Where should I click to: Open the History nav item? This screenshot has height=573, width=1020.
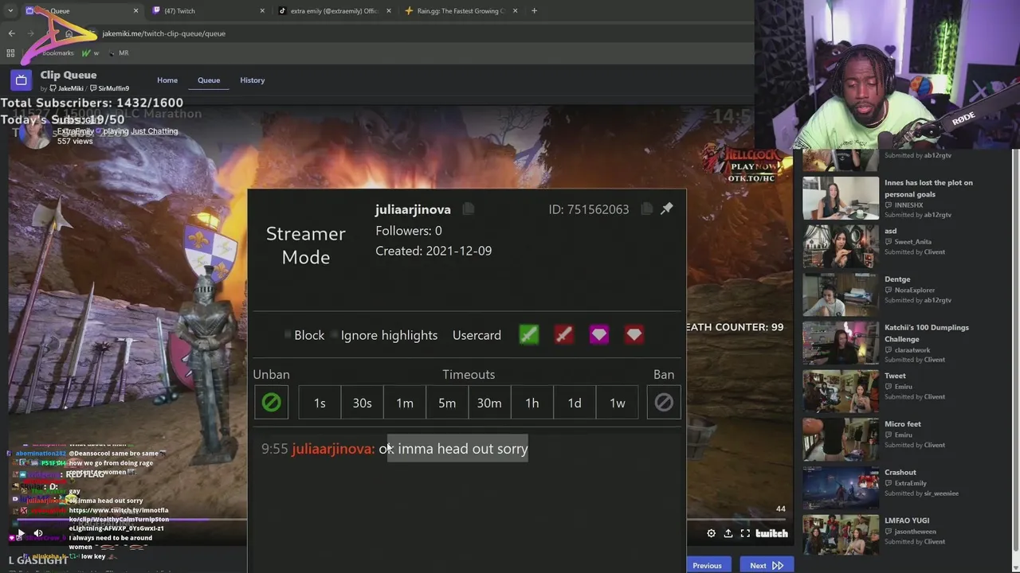coord(253,80)
